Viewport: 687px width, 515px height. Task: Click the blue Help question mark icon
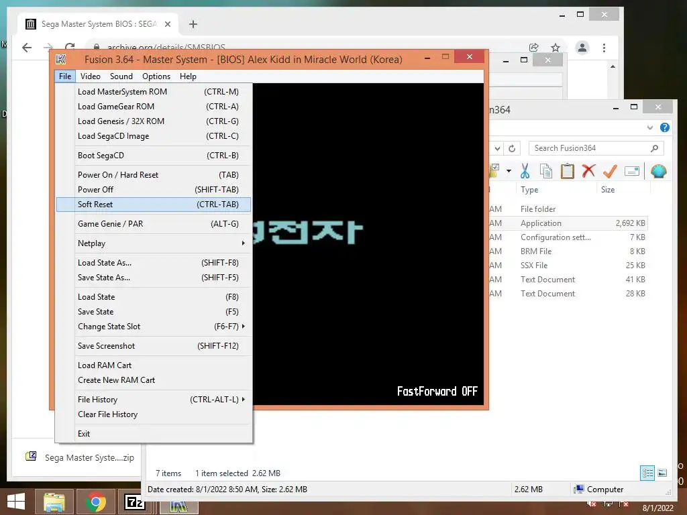click(665, 127)
